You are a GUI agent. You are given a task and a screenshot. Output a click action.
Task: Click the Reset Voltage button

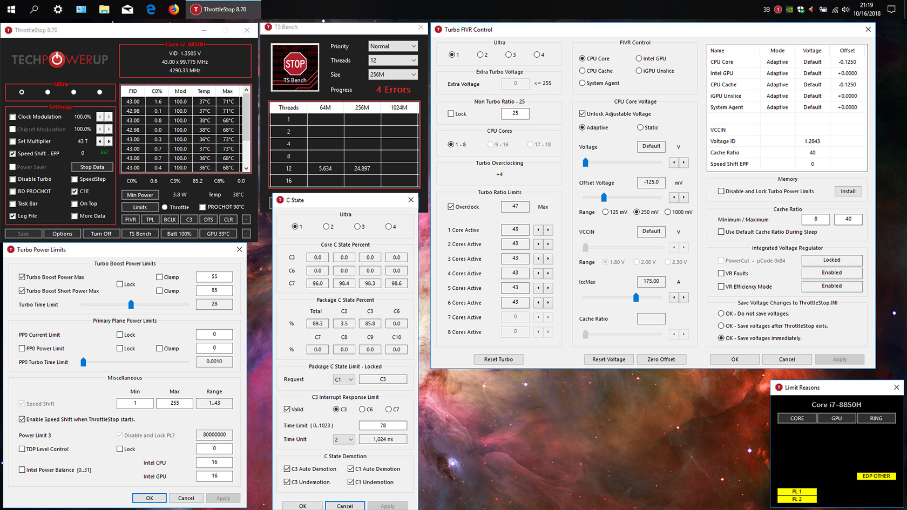(x=608, y=359)
